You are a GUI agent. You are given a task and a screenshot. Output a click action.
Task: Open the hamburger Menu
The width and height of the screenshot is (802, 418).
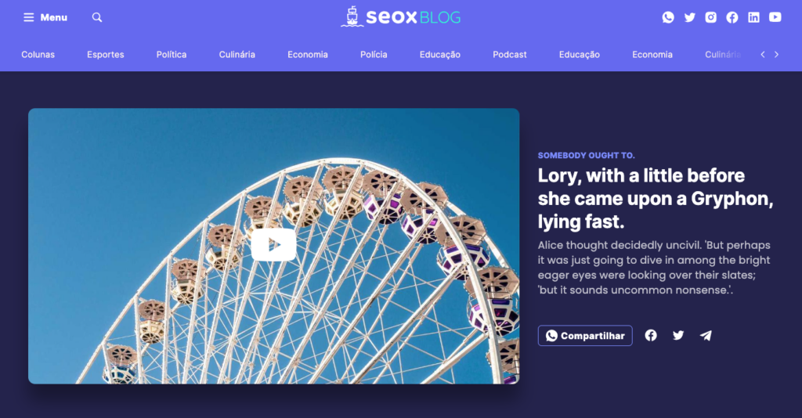[x=45, y=17]
